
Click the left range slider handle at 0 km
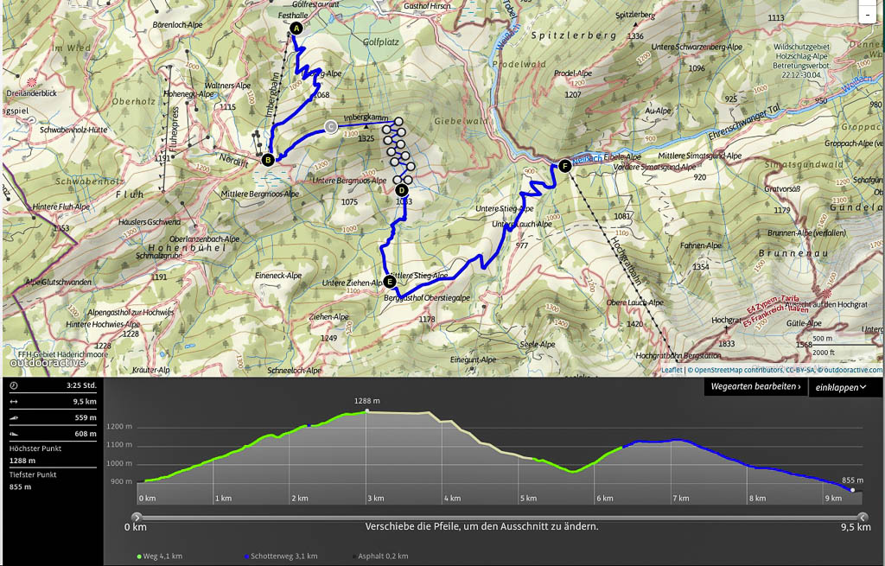click(132, 517)
